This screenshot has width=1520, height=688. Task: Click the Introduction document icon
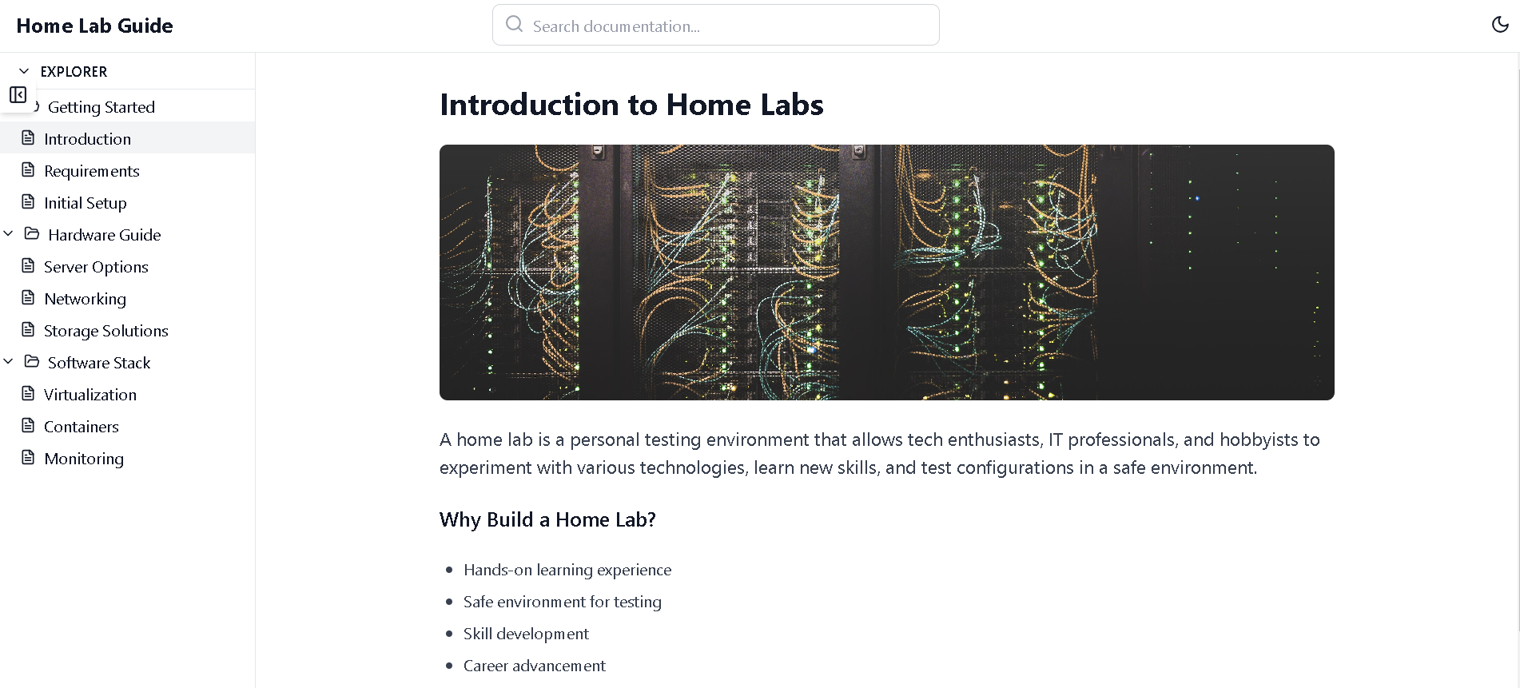[28, 138]
